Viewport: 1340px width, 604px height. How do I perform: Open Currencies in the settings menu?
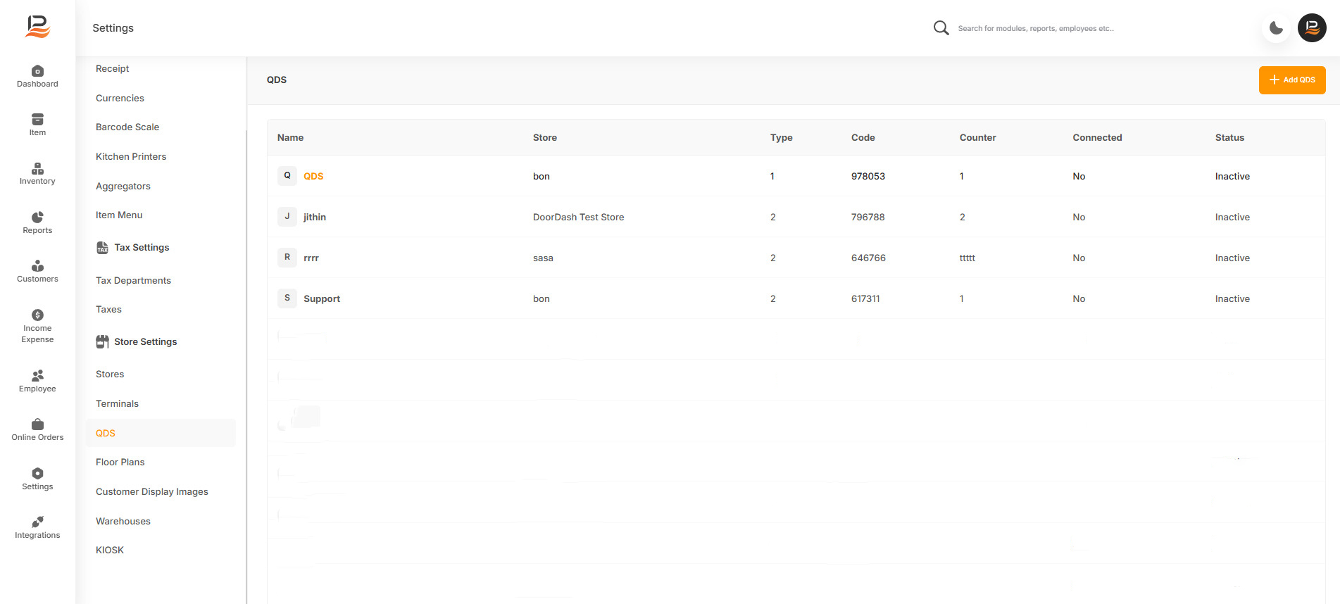[120, 98]
